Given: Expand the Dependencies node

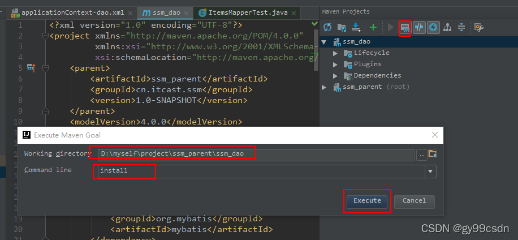Looking at the screenshot, I should (335, 76).
